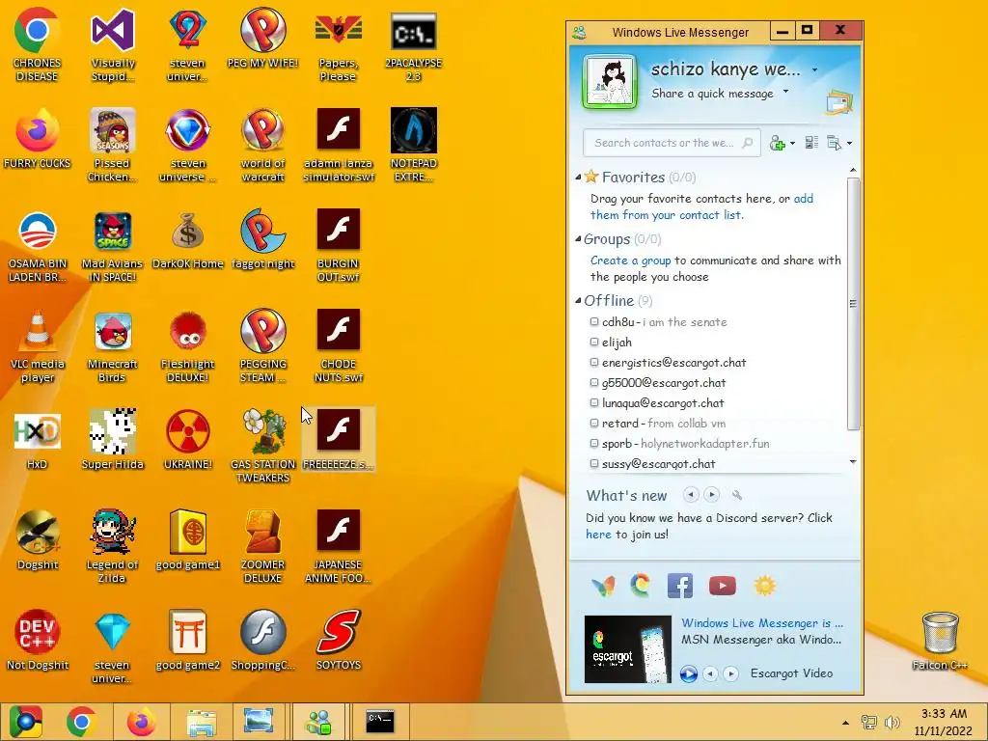Go to next Escargot video
This screenshot has width=988, height=741.
[730, 673]
